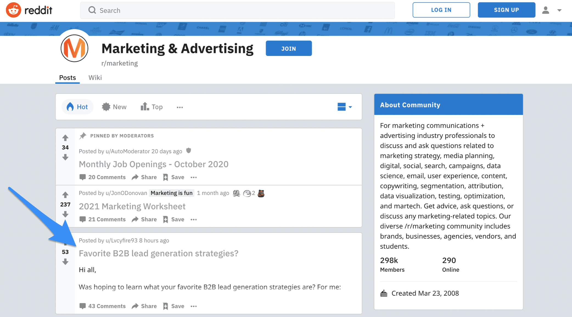572x317 pixels.
Task: Open u/Lvcyfire93 profile link
Action: tap(122, 240)
